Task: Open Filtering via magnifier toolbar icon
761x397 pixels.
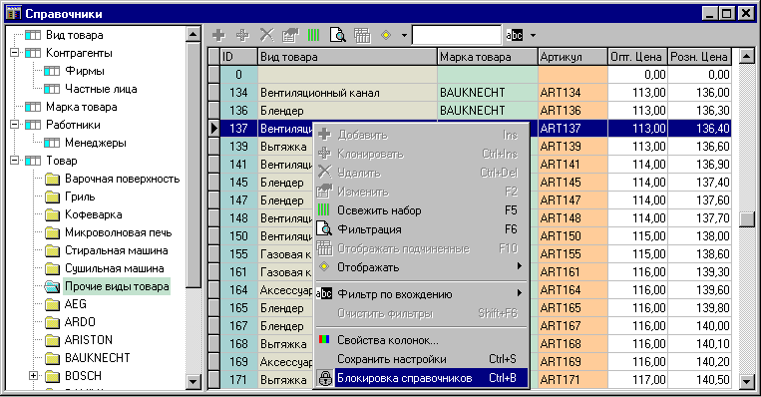Action: coord(338,35)
